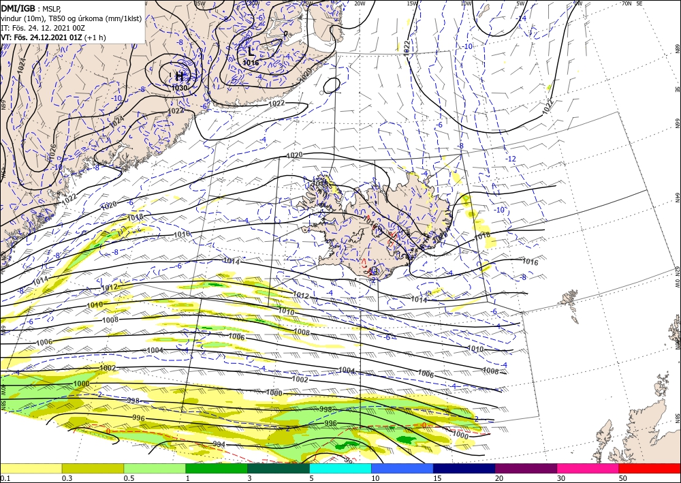Select the dark green 3–5 mm legend swatch
Image resolution: width=681 pixels, height=483 pixels.
[279, 468]
